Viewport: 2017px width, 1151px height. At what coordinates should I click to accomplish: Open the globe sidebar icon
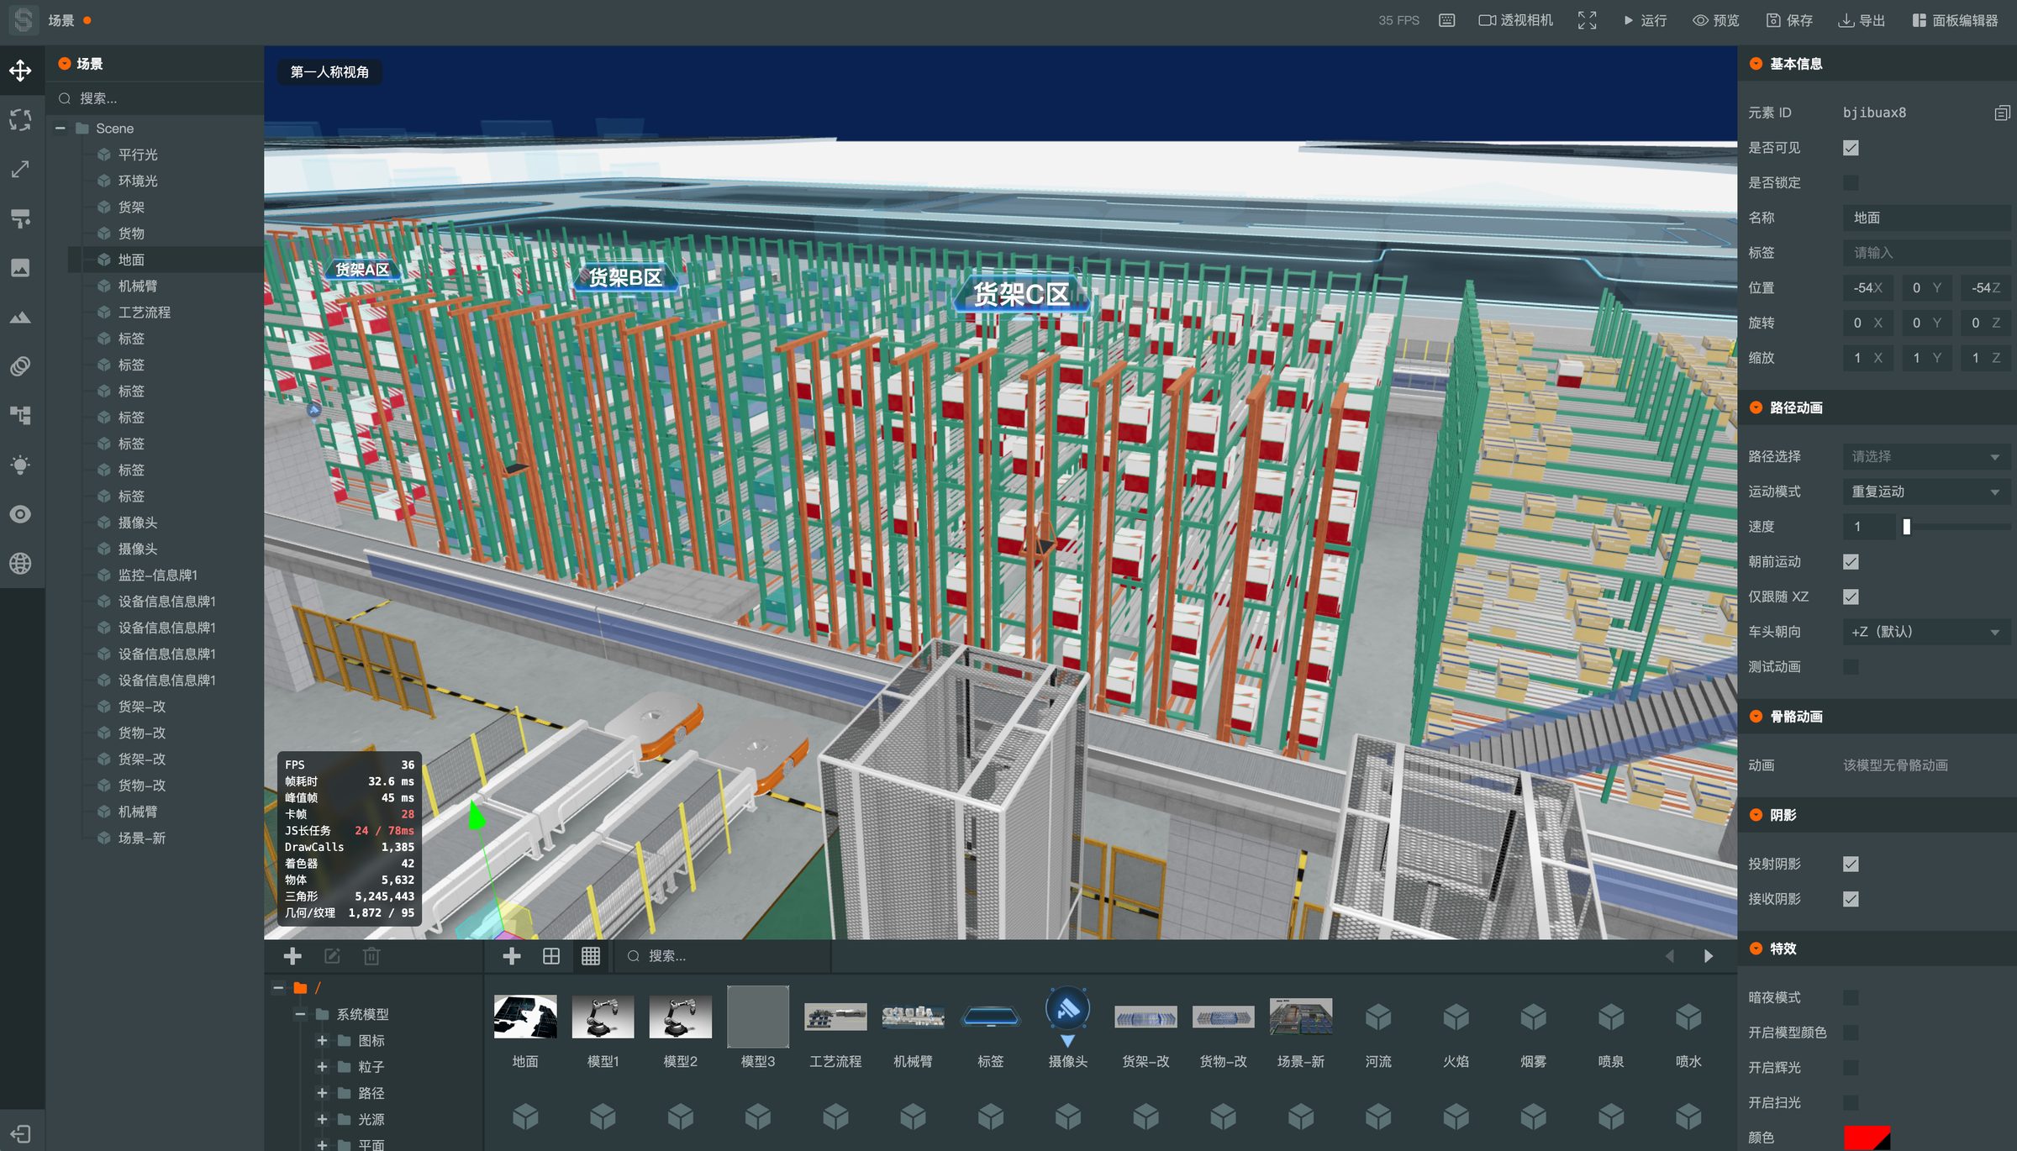21,563
